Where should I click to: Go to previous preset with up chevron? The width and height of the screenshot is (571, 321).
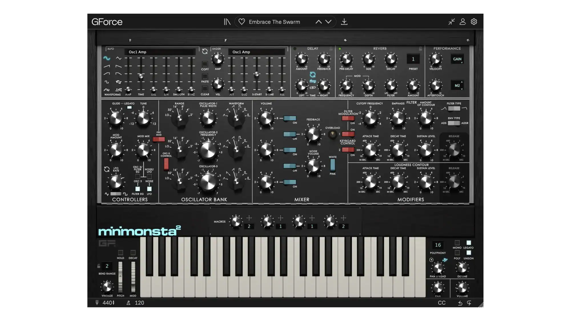[319, 22]
